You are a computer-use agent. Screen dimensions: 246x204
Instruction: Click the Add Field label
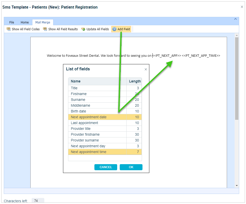124,29
